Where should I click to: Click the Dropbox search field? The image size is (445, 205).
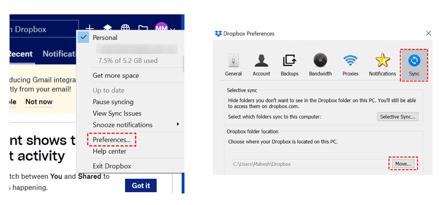pyautogui.click(x=44, y=29)
